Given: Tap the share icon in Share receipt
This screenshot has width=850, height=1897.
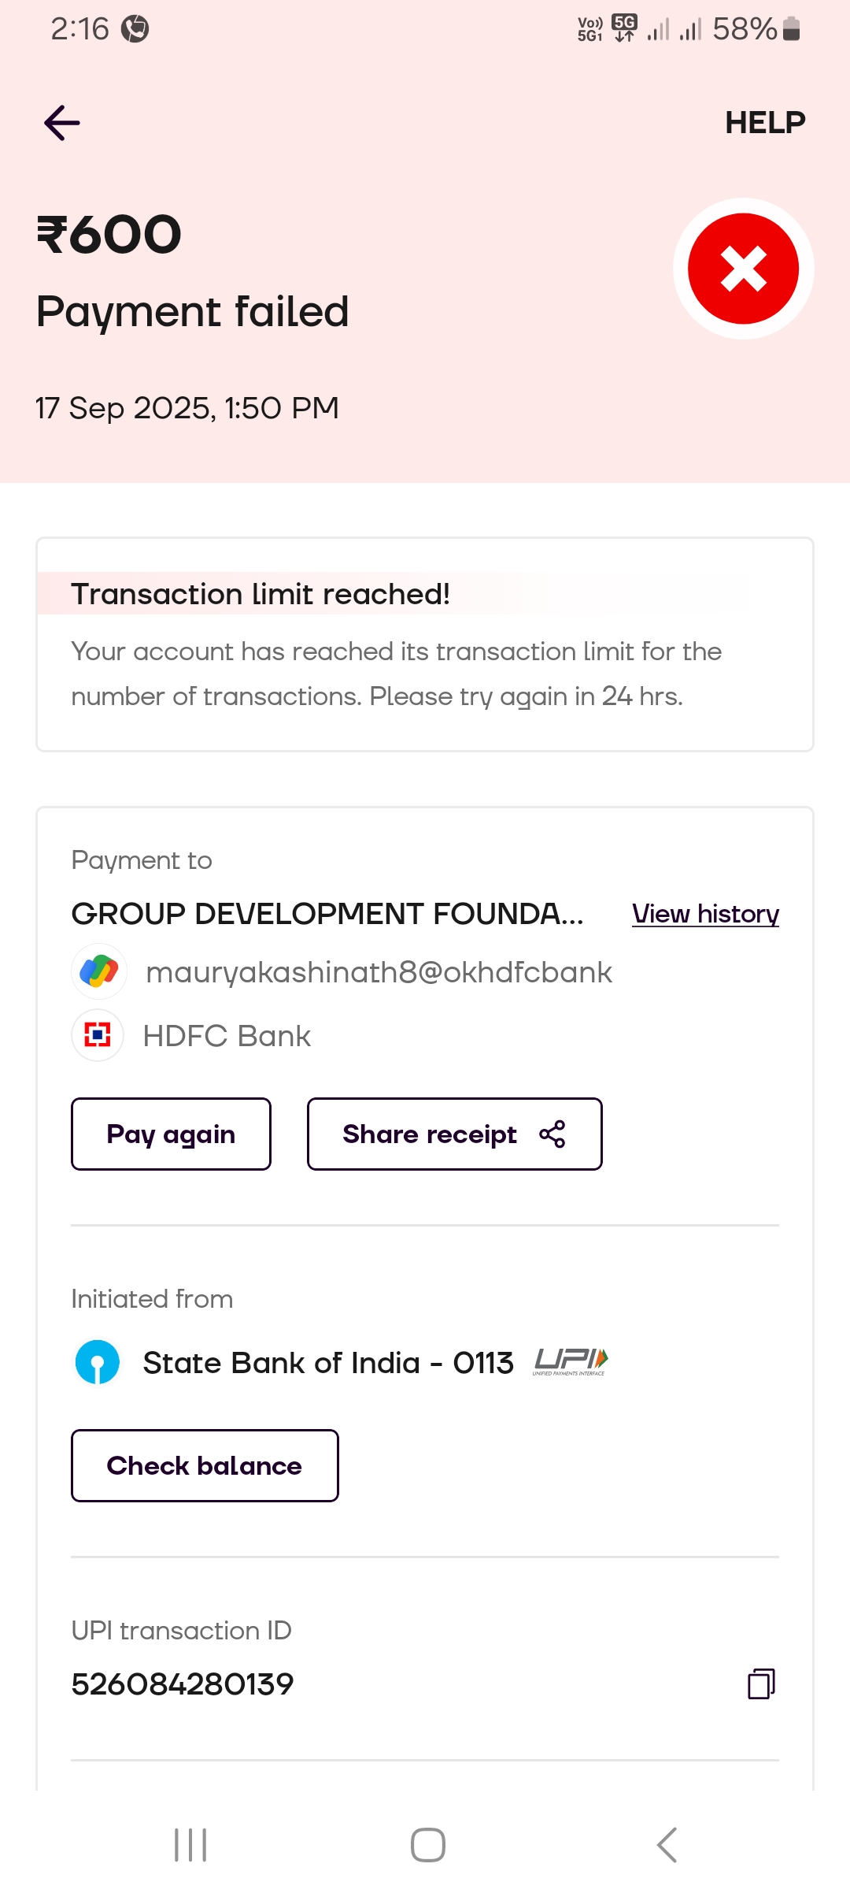Looking at the screenshot, I should click(x=552, y=1134).
